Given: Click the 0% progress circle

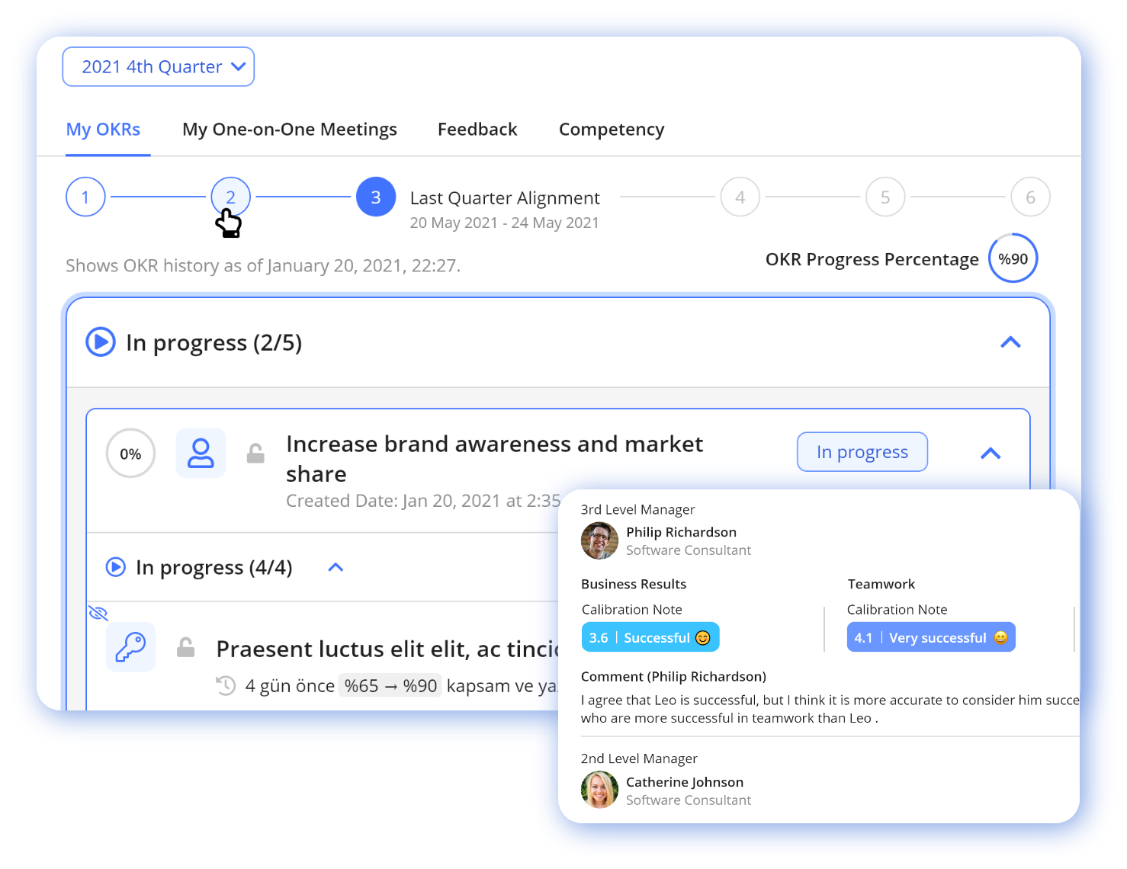Looking at the screenshot, I should pos(130,454).
